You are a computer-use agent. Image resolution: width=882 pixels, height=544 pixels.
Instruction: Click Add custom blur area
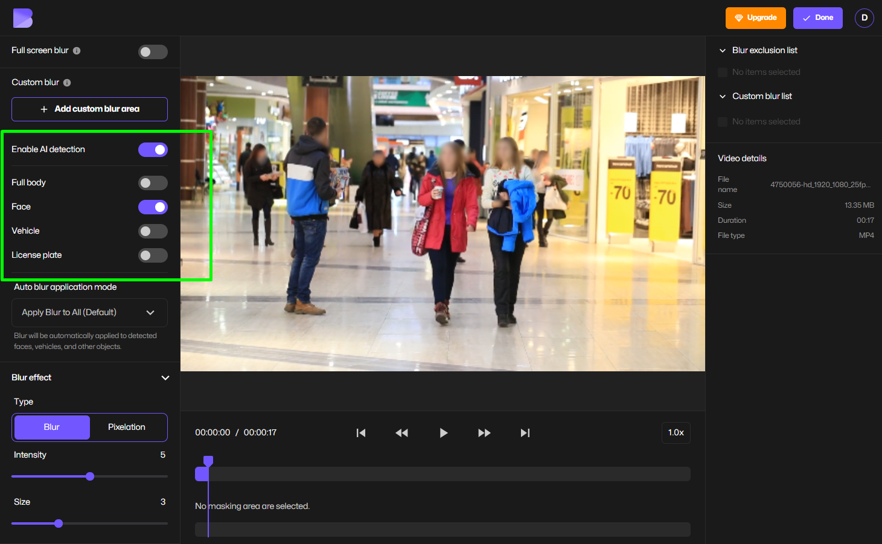pos(89,109)
